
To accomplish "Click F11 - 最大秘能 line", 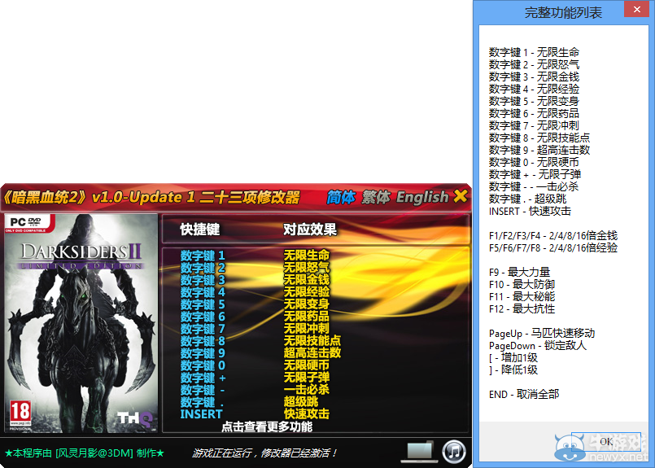I will pos(522,297).
